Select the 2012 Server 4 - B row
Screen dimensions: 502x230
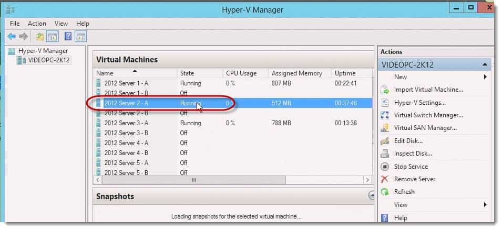233,153
